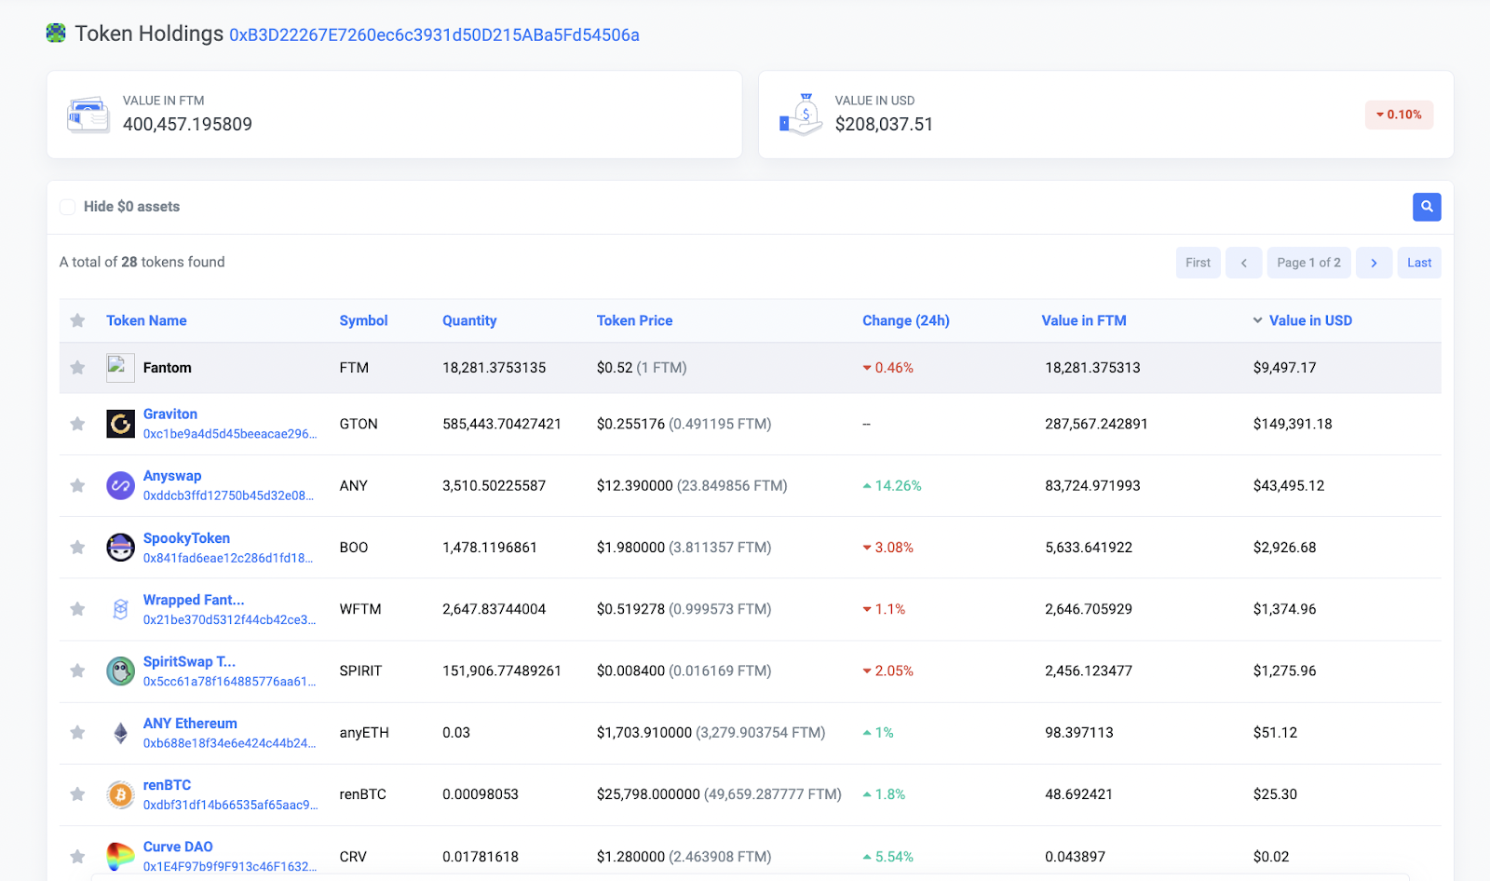Viewport: 1490px width, 881px height.
Task: Star the Curve DAO token row
Action: point(77,857)
